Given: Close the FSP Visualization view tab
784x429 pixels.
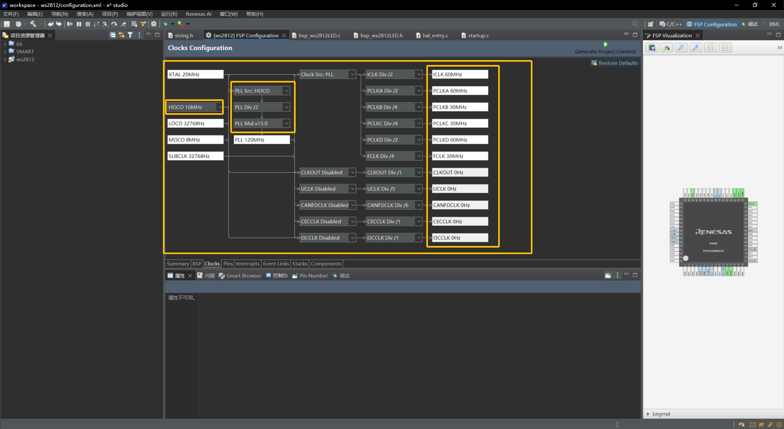Looking at the screenshot, I should (698, 36).
